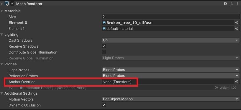Open Anchor Override transform object picker
The image size is (241, 110).
(x=237, y=82)
